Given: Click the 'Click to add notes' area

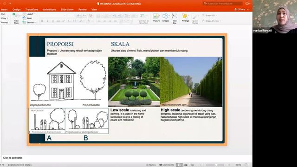Looking at the screenshot, I should click(13, 158).
